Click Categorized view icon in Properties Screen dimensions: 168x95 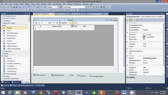point(128,20)
